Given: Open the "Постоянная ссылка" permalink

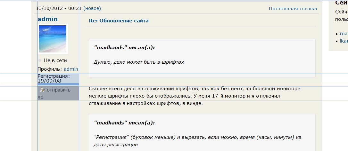Looking at the screenshot, I should pos(293,8).
